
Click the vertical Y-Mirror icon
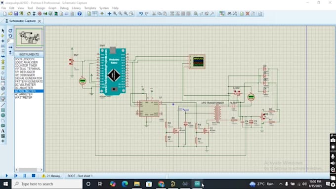10,52
